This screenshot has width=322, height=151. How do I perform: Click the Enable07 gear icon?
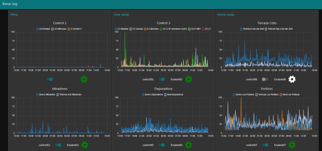pyautogui.click(x=292, y=145)
